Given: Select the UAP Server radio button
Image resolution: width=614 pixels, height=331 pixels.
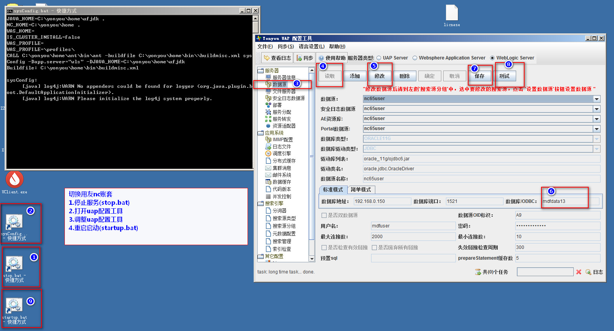Looking at the screenshot, I should [379, 58].
